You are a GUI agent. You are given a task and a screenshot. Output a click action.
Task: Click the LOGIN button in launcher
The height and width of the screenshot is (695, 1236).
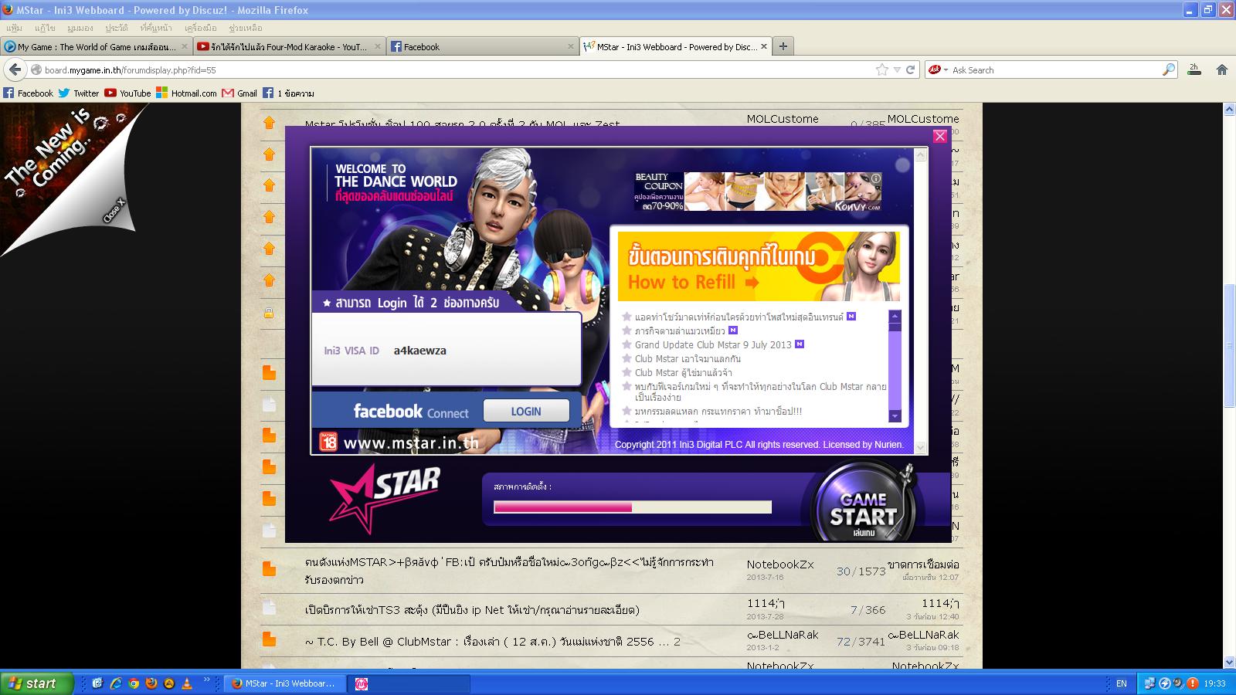[526, 411]
